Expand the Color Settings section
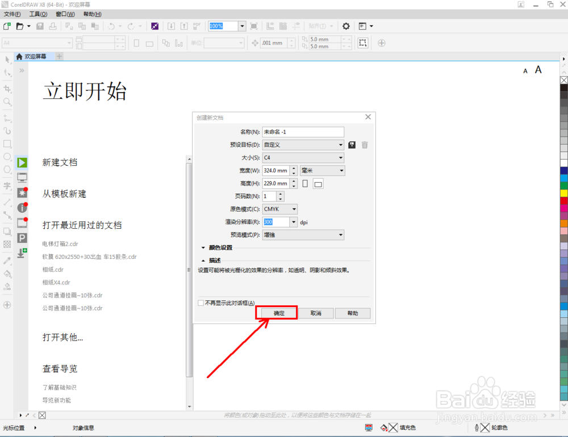Image resolution: width=568 pixels, height=437 pixels. click(x=203, y=248)
